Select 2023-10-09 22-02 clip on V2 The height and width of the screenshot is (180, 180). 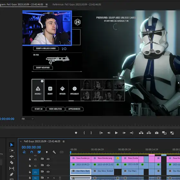point(103,166)
